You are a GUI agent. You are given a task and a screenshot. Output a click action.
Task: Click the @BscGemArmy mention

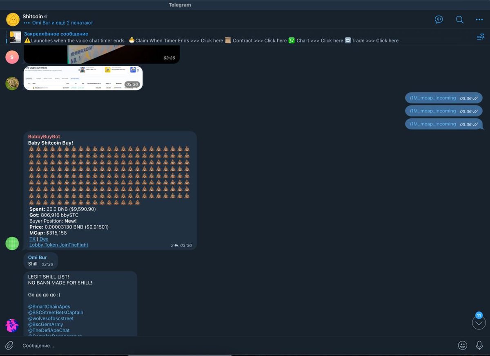[46, 325]
